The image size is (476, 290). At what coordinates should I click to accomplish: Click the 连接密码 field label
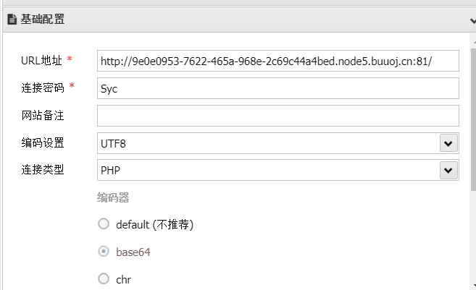(x=43, y=88)
